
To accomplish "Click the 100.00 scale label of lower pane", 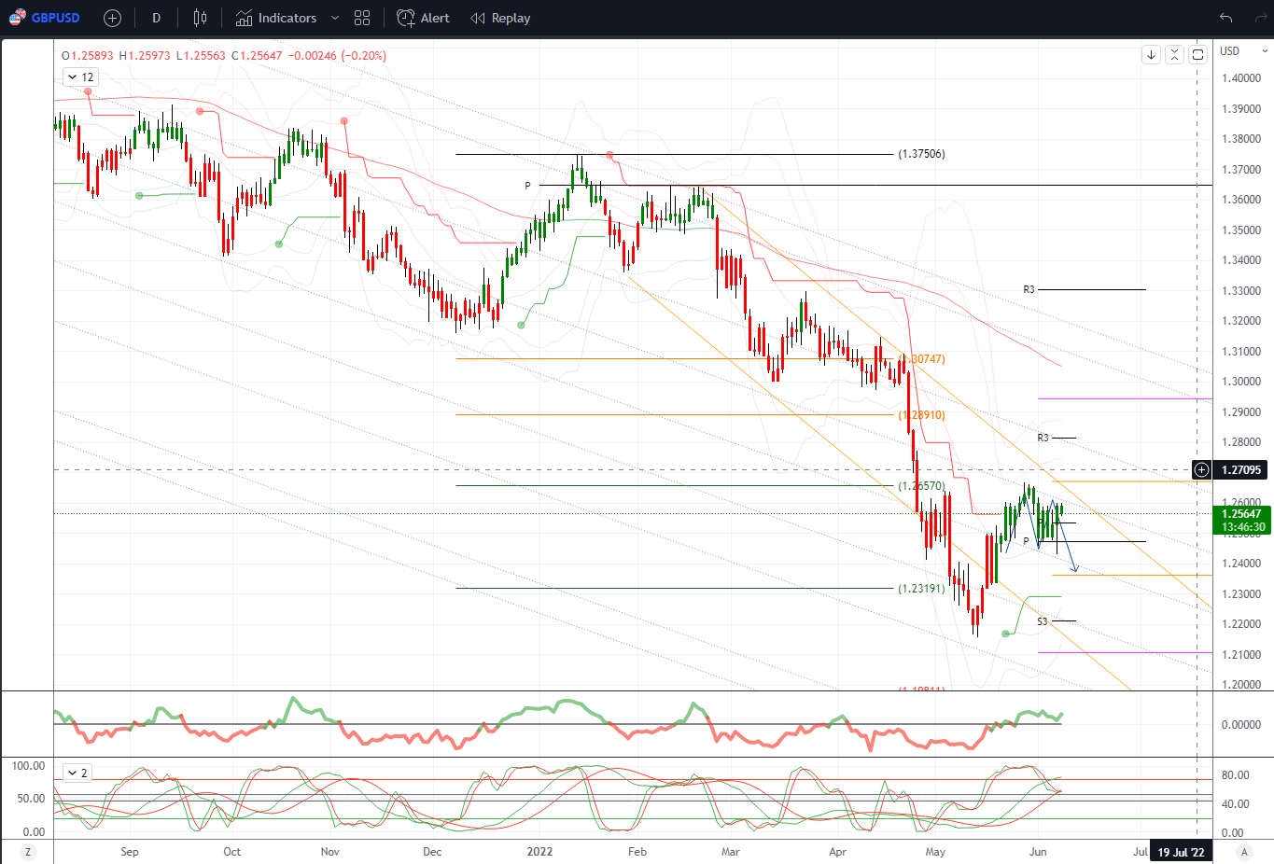I will tap(28, 766).
